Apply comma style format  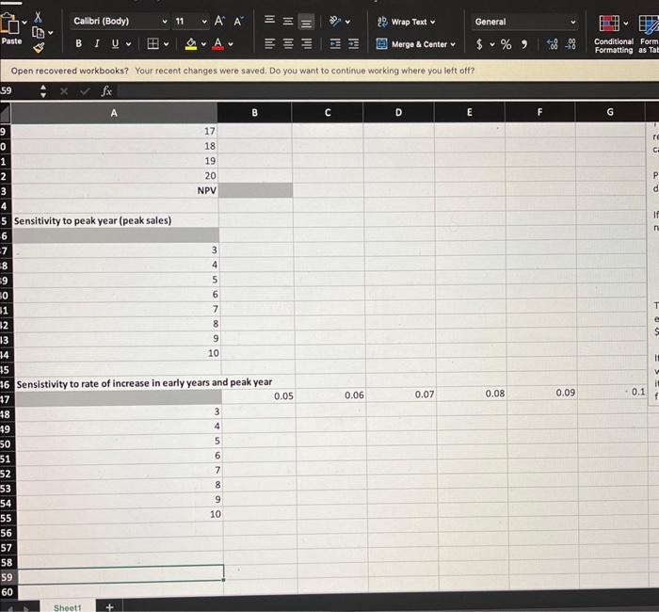click(524, 44)
